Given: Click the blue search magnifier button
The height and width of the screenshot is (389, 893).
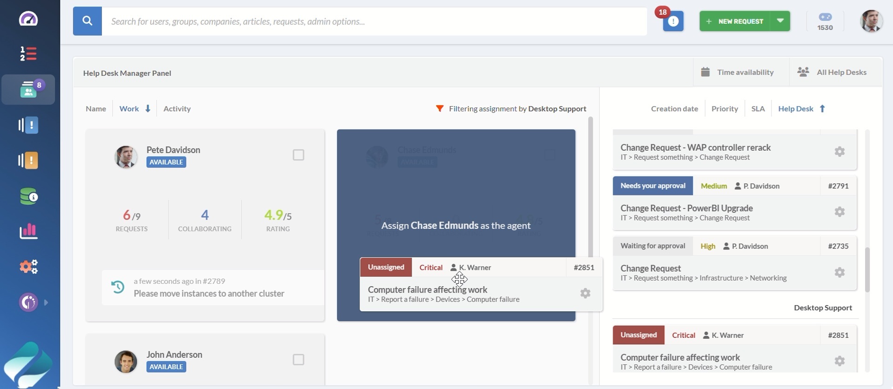Looking at the screenshot, I should coord(87,21).
